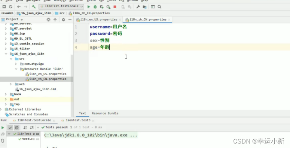Open Project panel gear options
The image size is (290, 148).
(63, 19)
